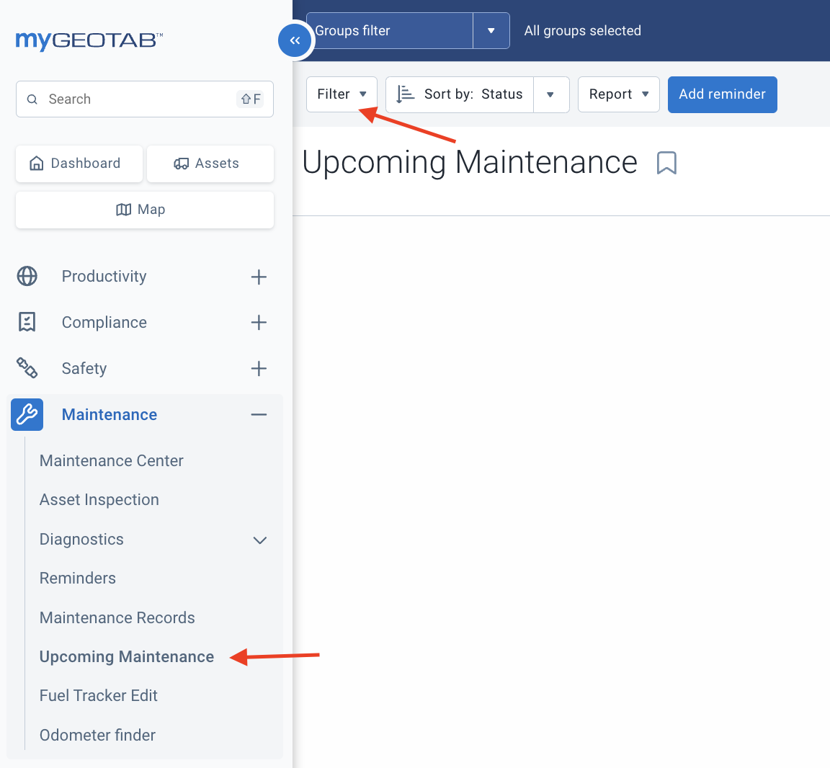Viewport: 830px width, 768px height.
Task: Open the Report dropdown
Action: pyautogui.click(x=618, y=94)
